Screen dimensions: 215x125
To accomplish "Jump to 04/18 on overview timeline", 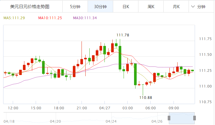I will (9, 121).
